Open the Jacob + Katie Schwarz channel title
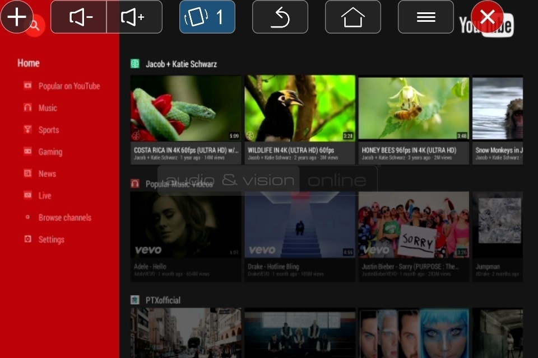The image size is (538, 358). tap(181, 64)
